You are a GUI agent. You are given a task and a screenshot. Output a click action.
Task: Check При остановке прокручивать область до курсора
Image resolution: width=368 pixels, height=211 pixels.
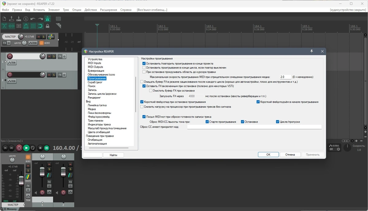coord(144,72)
